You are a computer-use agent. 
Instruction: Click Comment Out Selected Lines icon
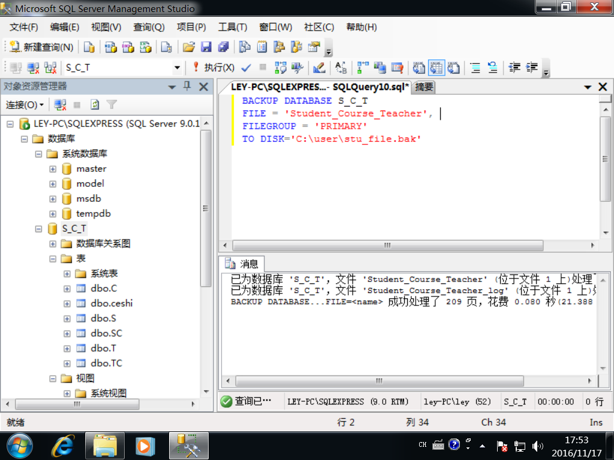[x=475, y=68]
